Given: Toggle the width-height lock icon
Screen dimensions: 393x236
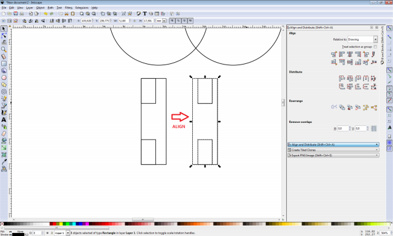Looking at the screenshot, I should pos(134,21).
